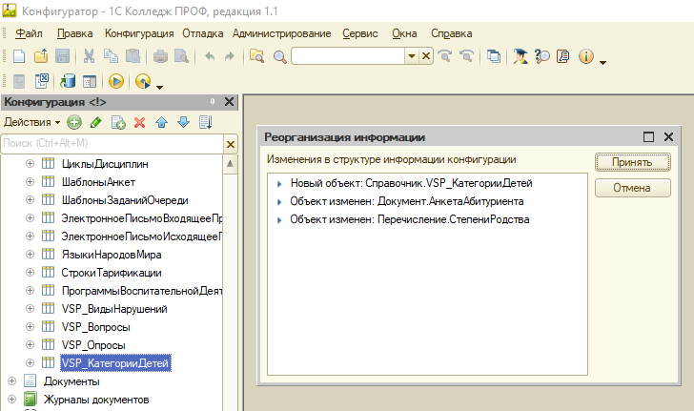This screenshot has width=694, height=411.
Task: Open the Справка menu
Action: 452,33
